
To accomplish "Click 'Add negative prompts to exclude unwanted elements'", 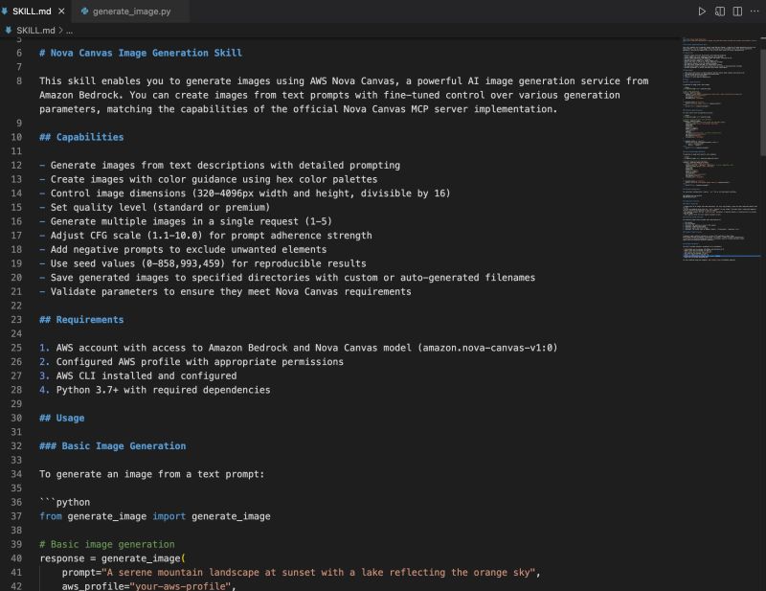I will pos(189,249).
